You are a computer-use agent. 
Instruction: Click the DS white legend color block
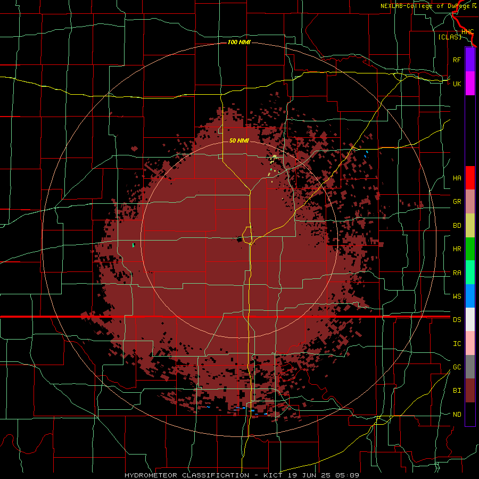(x=470, y=319)
